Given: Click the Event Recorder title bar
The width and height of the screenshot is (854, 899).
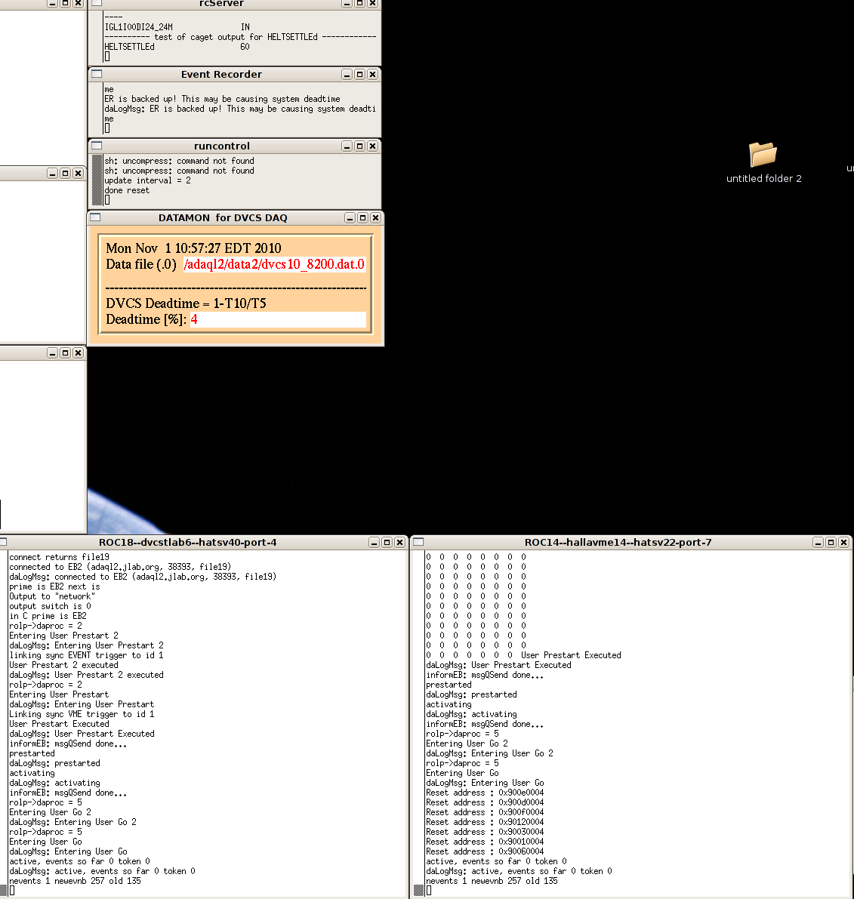Looking at the screenshot, I should 221,75.
